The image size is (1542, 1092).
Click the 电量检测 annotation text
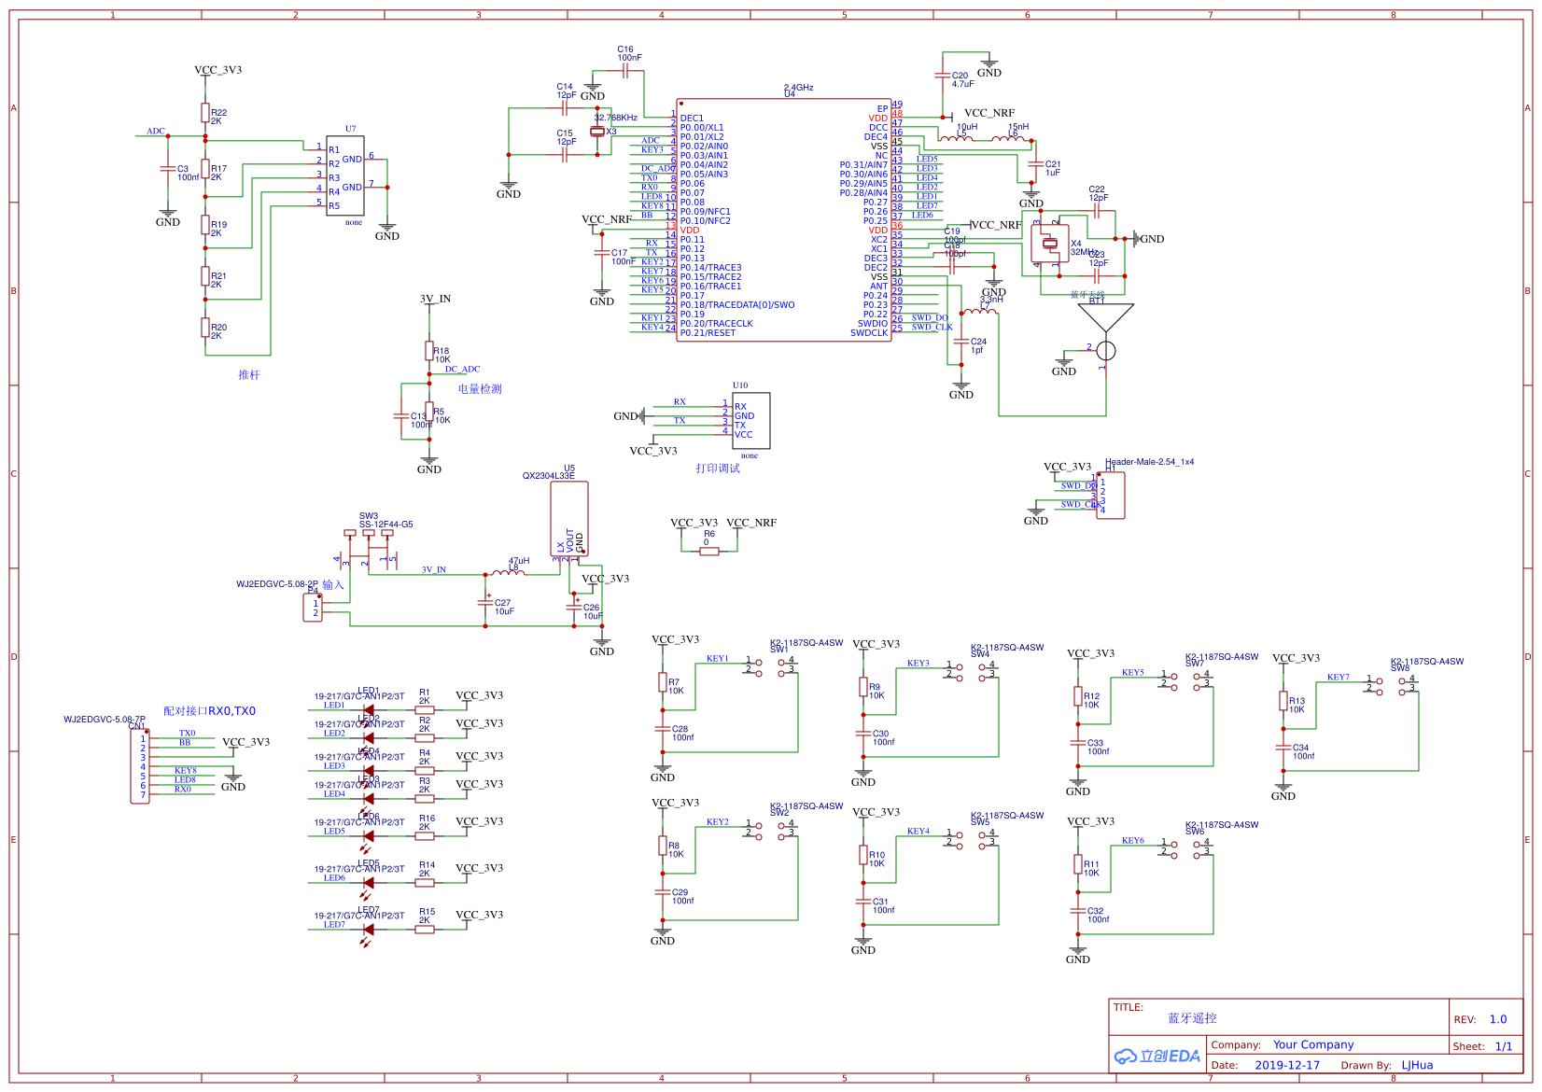coord(480,388)
